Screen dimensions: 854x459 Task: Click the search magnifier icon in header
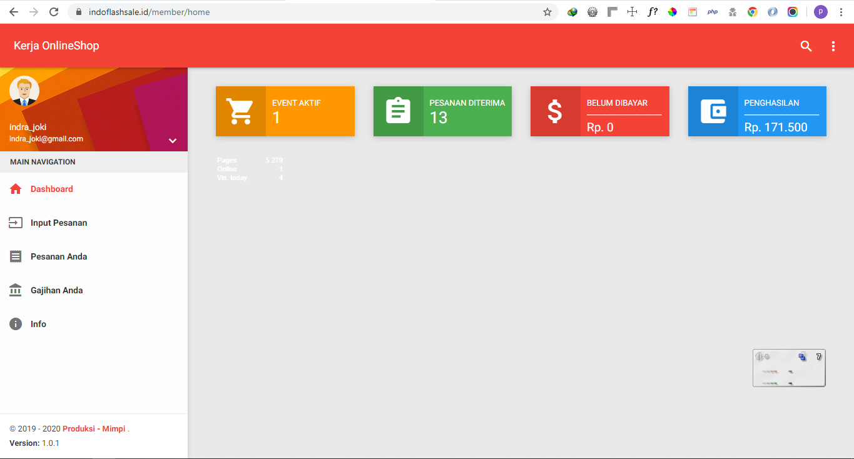[x=806, y=46]
